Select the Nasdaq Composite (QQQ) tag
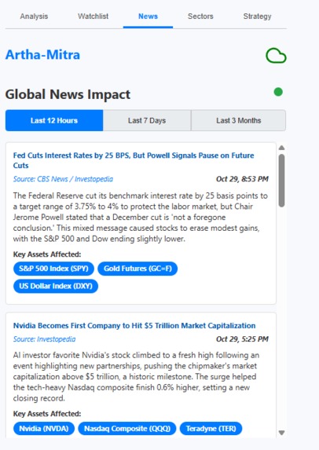Image resolution: width=319 pixels, height=450 pixels. tap(127, 429)
